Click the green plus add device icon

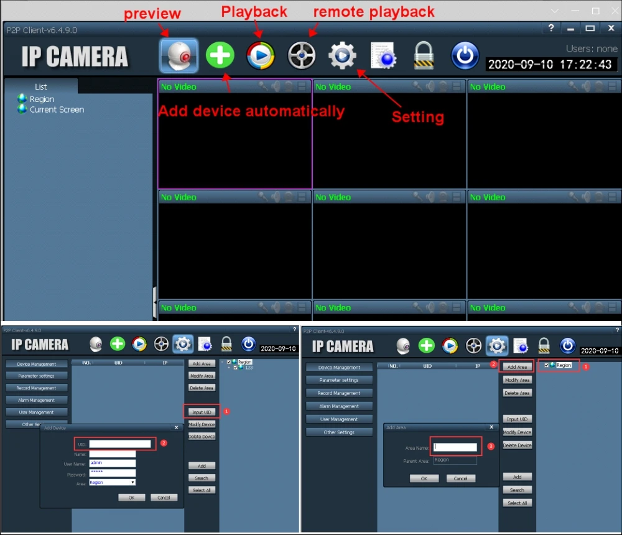tap(220, 56)
